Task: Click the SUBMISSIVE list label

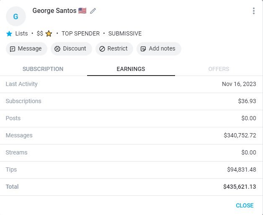Action: 125,33
